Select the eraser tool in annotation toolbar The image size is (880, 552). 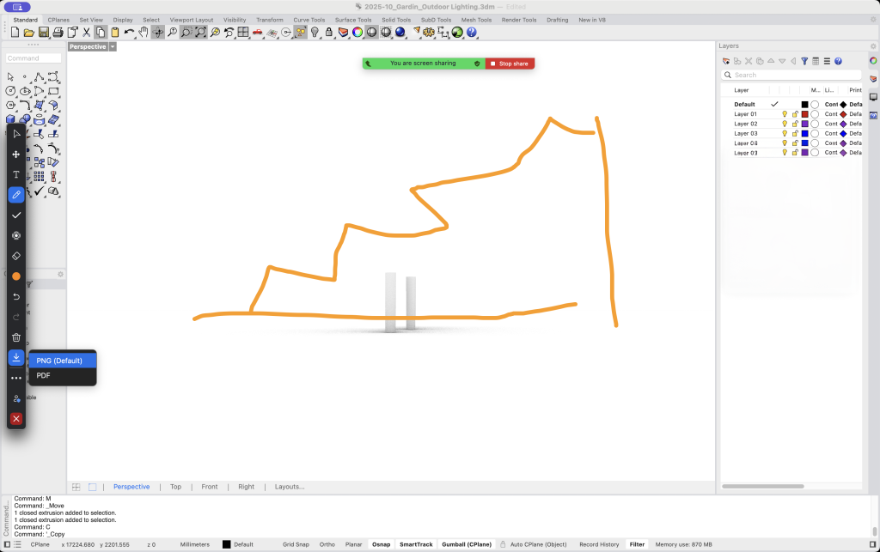(x=15, y=256)
